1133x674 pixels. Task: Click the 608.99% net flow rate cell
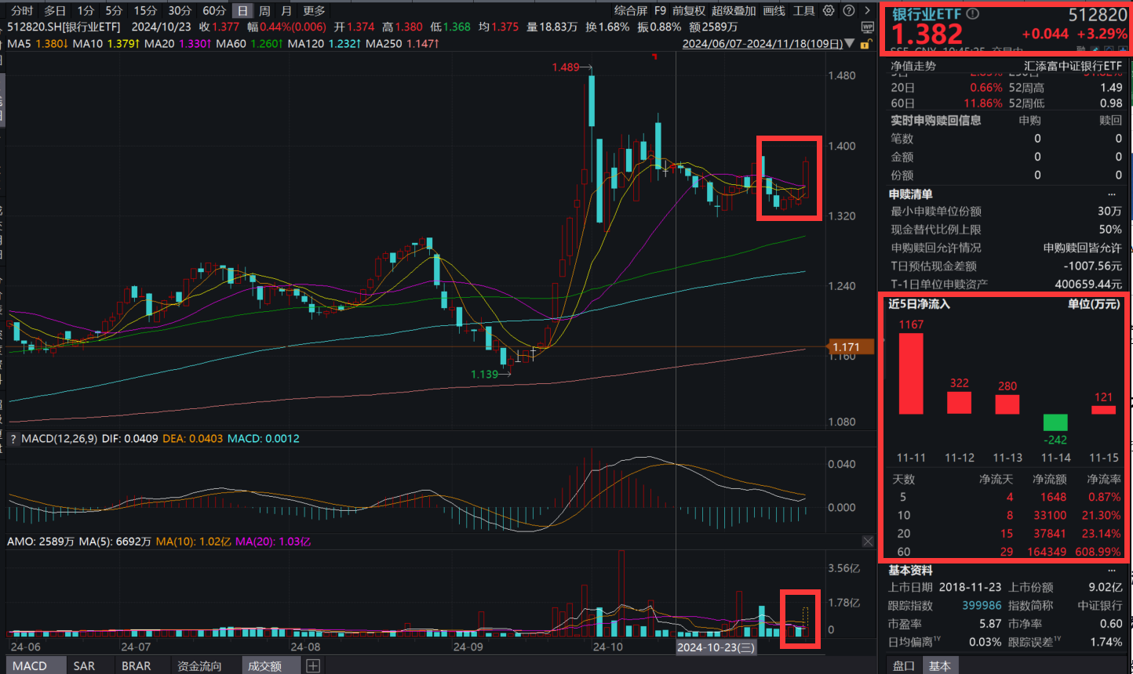tap(1098, 552)
